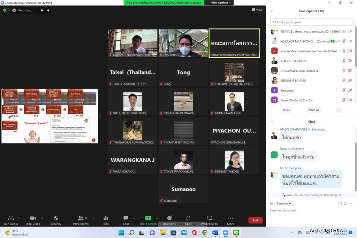Expand share options arrow beside Share Screen

click(157, 218)
